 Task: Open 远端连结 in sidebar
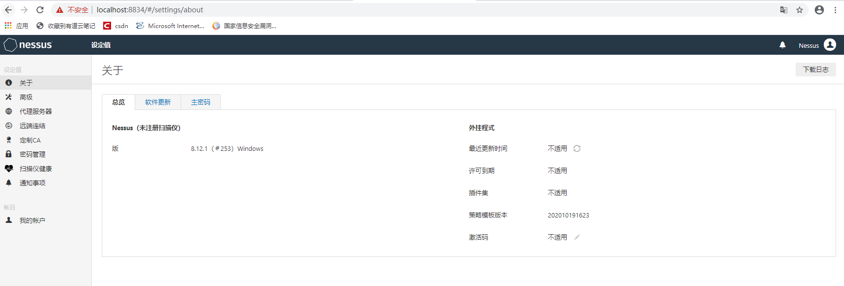45,126
